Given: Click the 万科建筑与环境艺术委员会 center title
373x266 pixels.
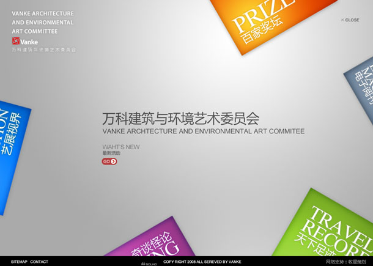Looking at the screenshot, I should (180, 119).
